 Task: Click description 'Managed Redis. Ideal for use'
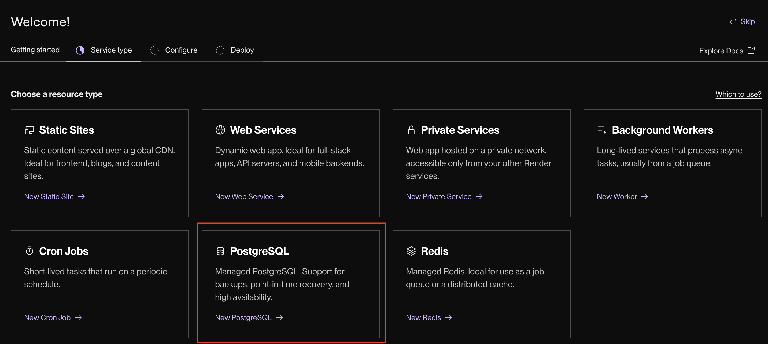[x=475, y=278]
